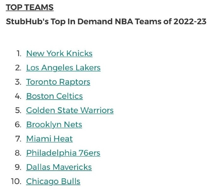Visit the Toronto Raptors page link
The image size is (212, 190).
(x=58, y=82)
